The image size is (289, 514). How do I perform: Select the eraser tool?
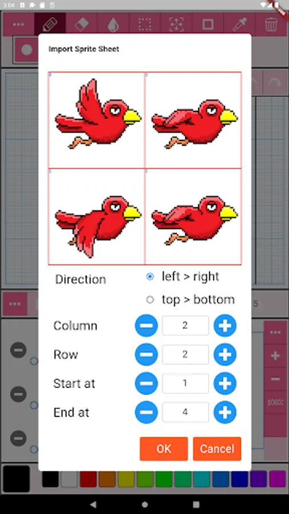[82, 24]
